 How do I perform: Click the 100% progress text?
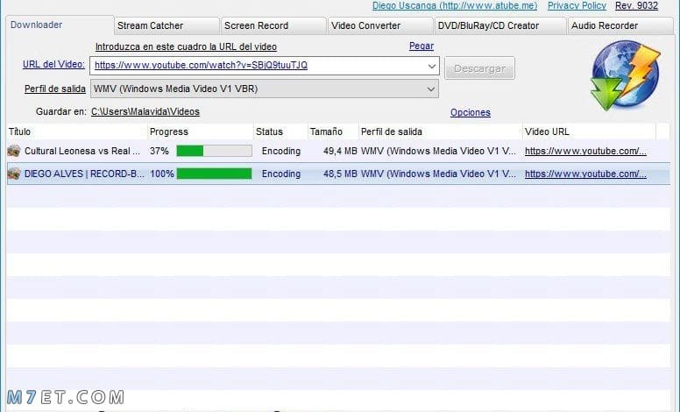(162, 174)
